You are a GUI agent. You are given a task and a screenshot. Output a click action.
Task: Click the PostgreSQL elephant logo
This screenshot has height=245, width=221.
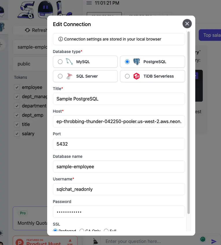(x=137, y=62)
